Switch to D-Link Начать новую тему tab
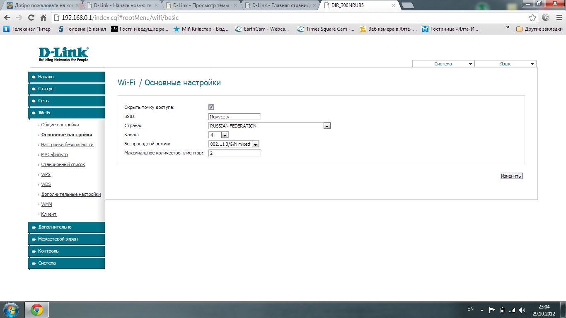The image size is (566, 318). pos(122,5)
